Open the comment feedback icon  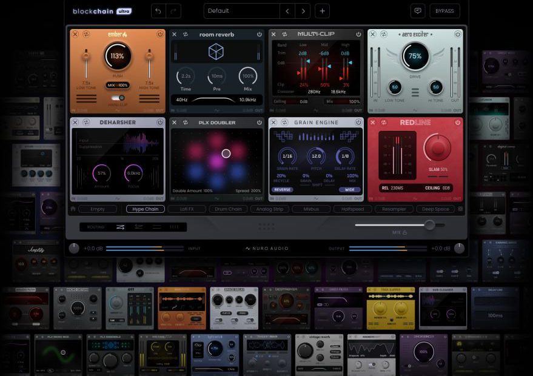[x=417, y=11]
